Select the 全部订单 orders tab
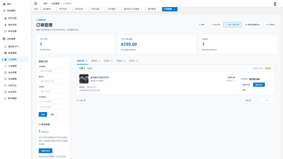The width and height of the screenshot is (283, 159). click(x=82, y=61)
